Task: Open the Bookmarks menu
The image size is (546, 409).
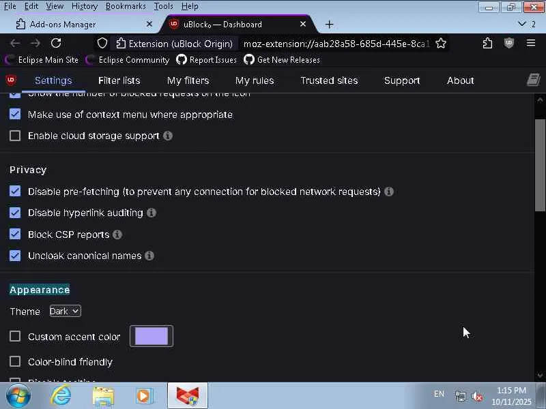Action: (126, 6)
